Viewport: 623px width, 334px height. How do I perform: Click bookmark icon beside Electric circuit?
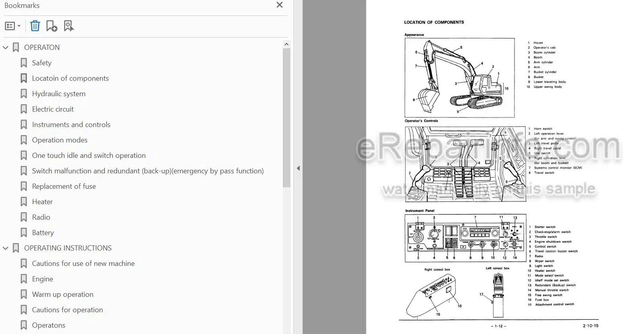pyautogui.click(x=24, y=109)
